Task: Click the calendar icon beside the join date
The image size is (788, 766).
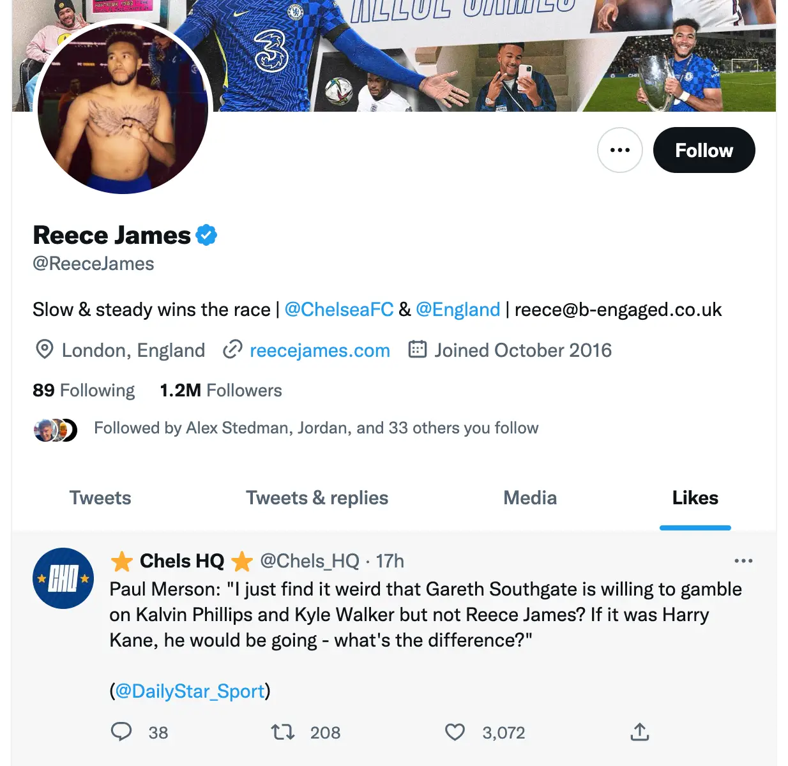Action: click(418, 350)
